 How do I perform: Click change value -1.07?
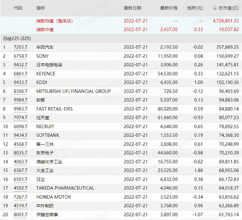pyautogui.click(x=198, y=214)
